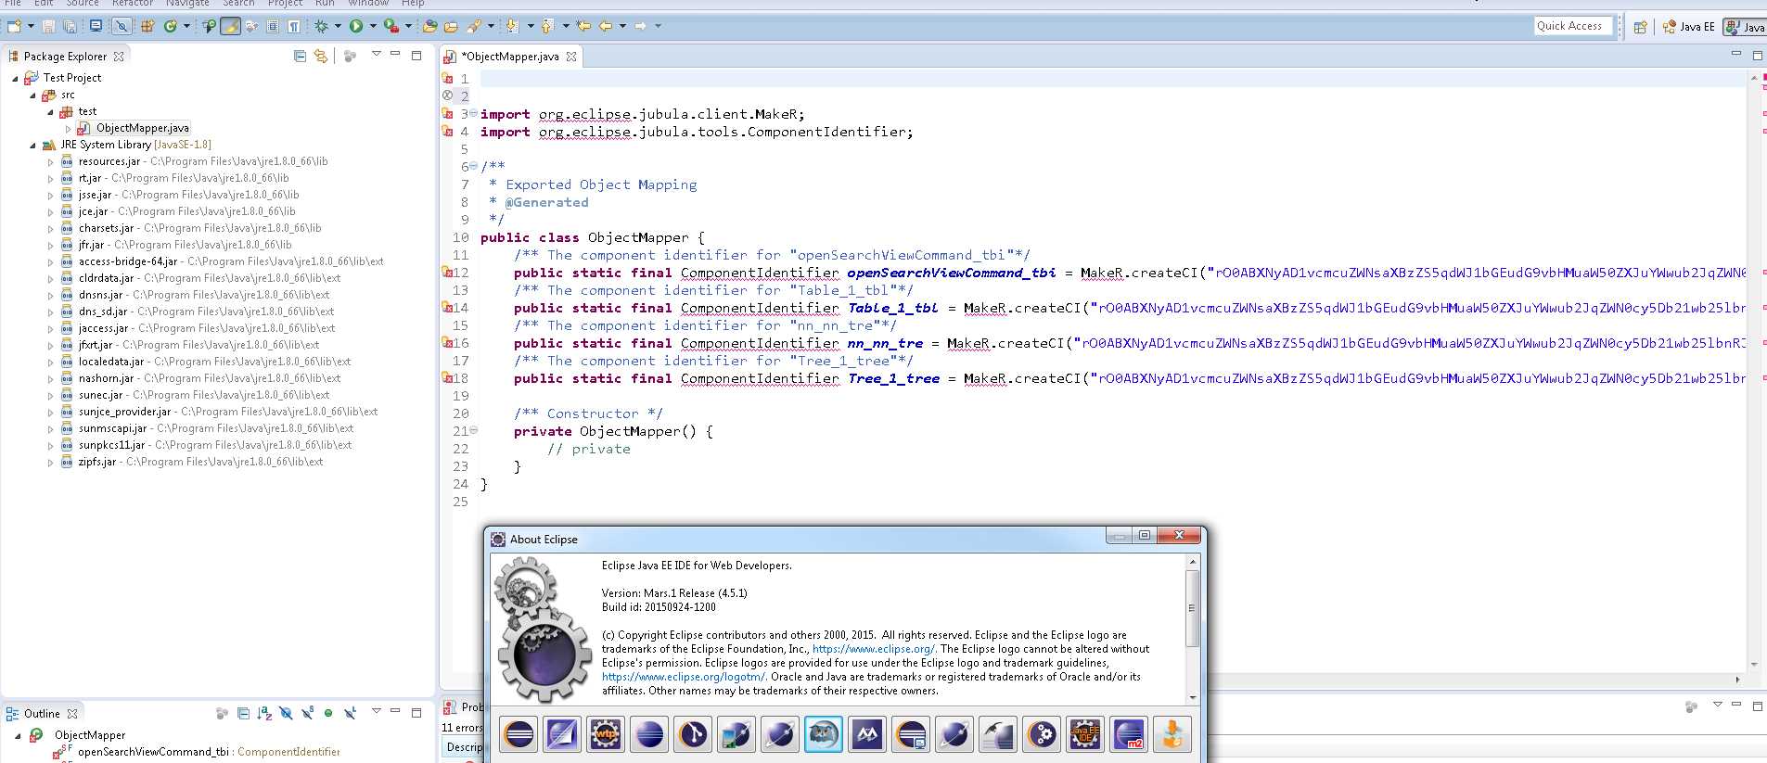Close the ObjectMapper.java editor tab
This screenshot has width=1767, height=763.
click(x=571, y=57)
